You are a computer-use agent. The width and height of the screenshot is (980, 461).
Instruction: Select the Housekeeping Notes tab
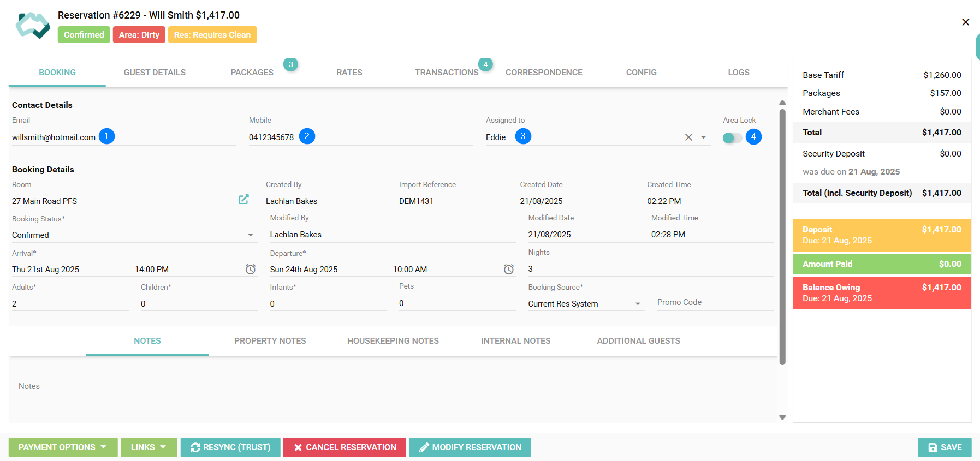pos(393,341)
